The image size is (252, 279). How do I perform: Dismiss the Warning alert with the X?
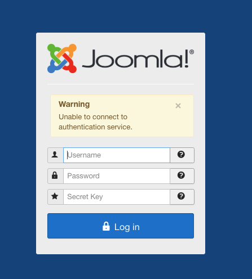click(178, 106)
